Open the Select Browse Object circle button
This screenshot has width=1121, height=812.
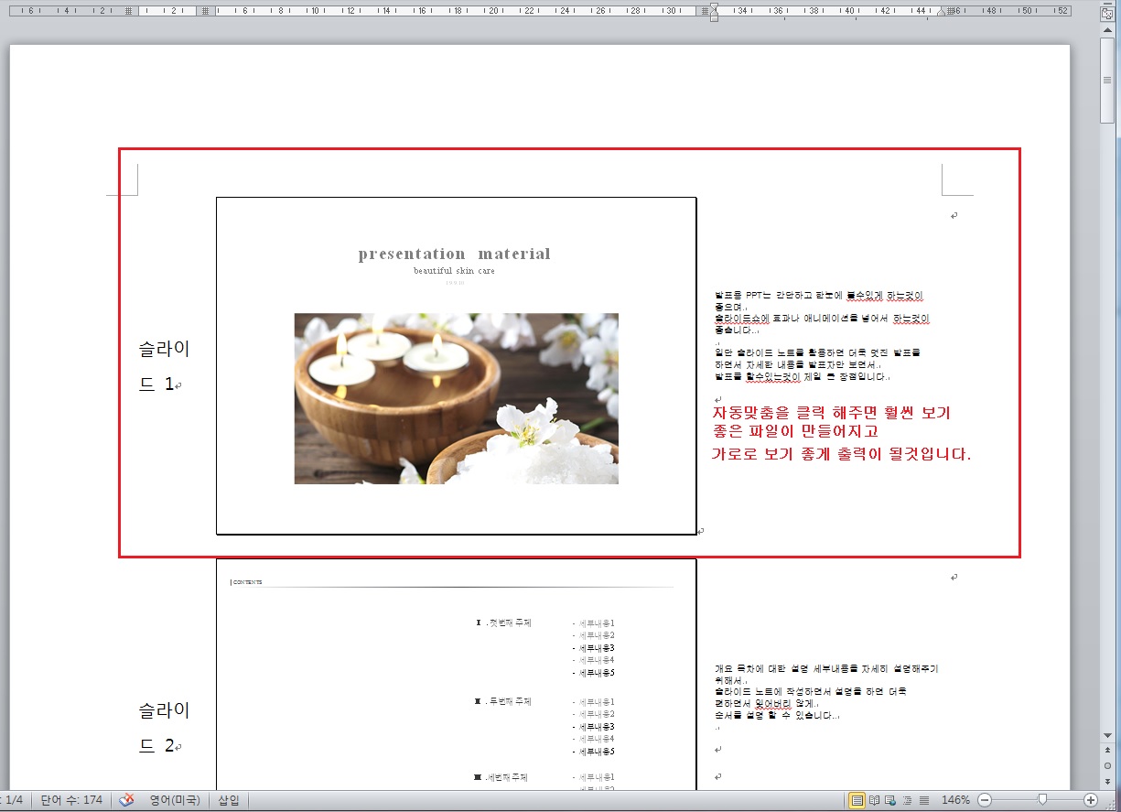pos(1107,765)
